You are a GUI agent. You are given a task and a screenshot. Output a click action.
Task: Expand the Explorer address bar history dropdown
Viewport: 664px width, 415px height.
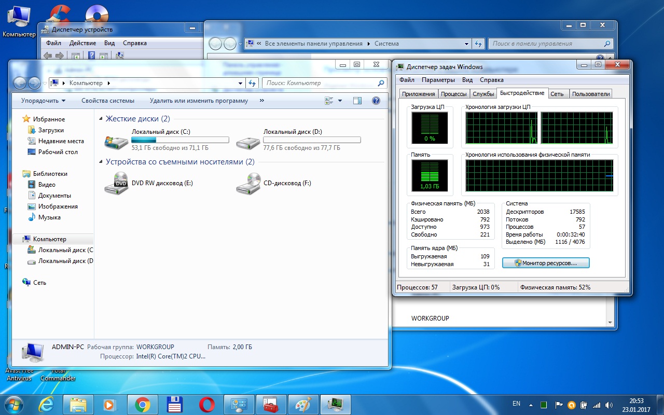[241, 83]
